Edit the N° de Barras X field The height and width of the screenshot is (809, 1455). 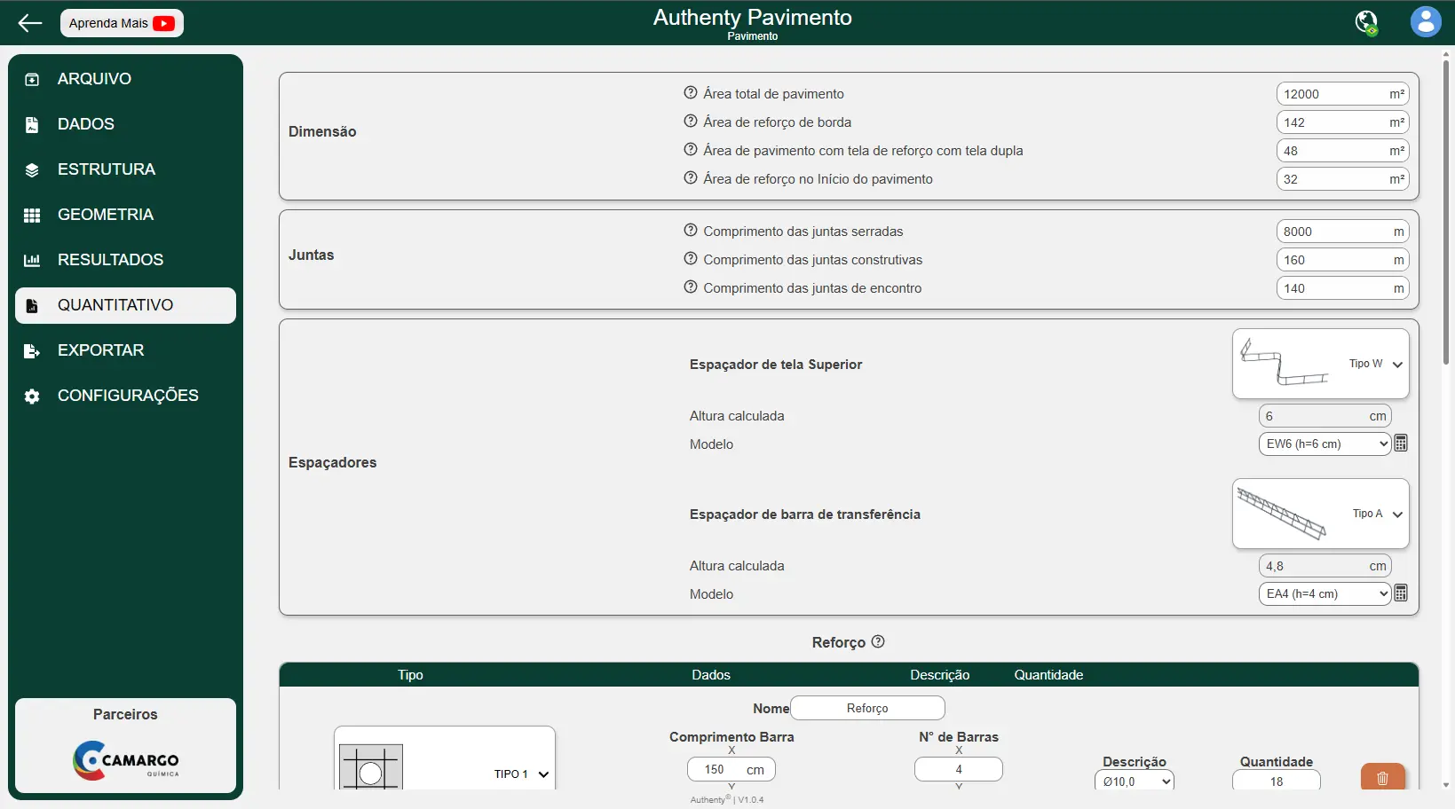coord(959,769)
